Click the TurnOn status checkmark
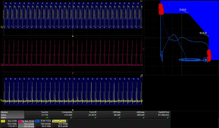219x128 pixels. pyautogui.click(x=47, y=118)
